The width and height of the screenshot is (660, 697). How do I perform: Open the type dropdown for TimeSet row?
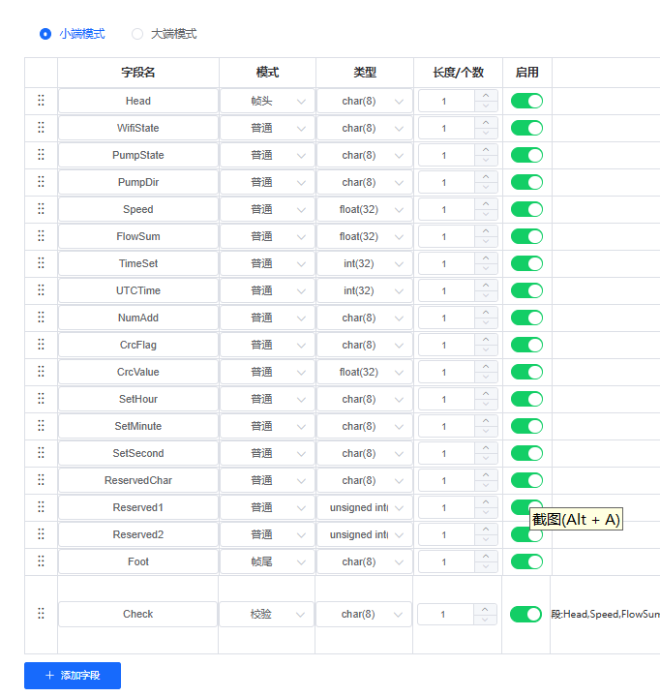coord(364,263)
